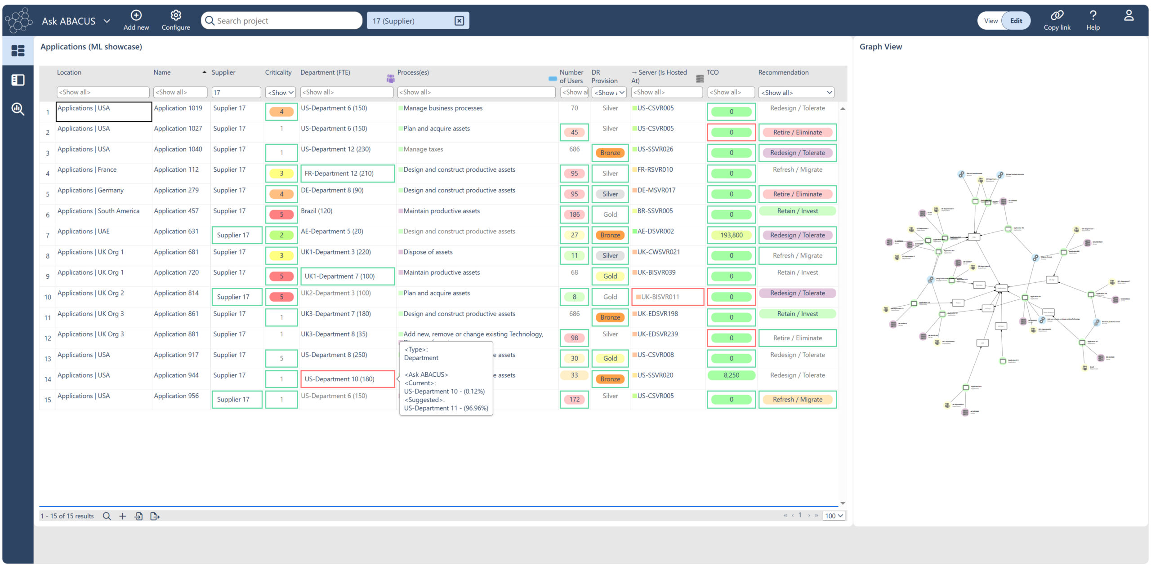The image size is (1151, 566).
Task: Click the export file icon in footer
Action: click(155, 516)
